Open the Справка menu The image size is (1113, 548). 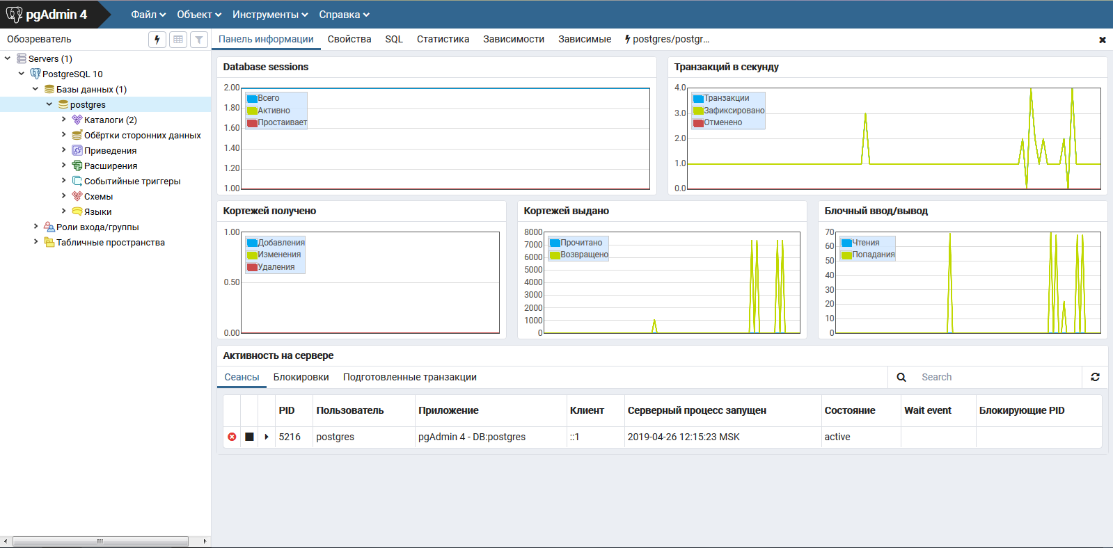click(344, 15)
